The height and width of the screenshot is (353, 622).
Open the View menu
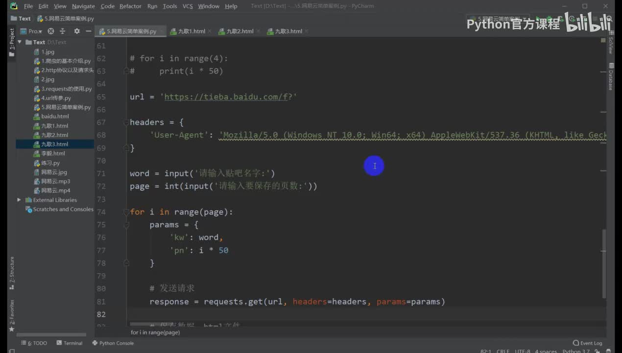click(x=60, y=6)
